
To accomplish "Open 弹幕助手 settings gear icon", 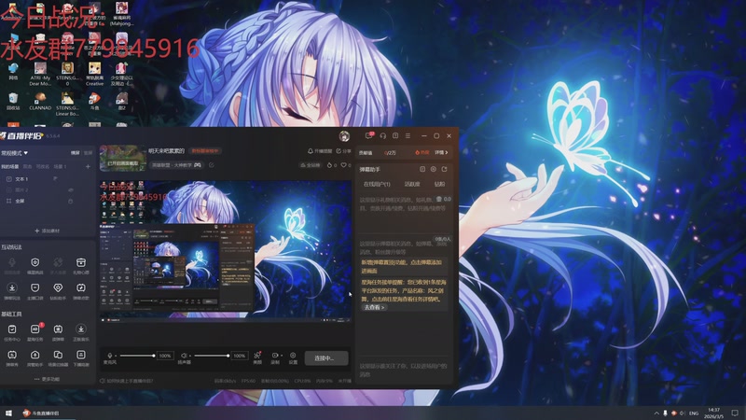I will click(x=434, y=169).
